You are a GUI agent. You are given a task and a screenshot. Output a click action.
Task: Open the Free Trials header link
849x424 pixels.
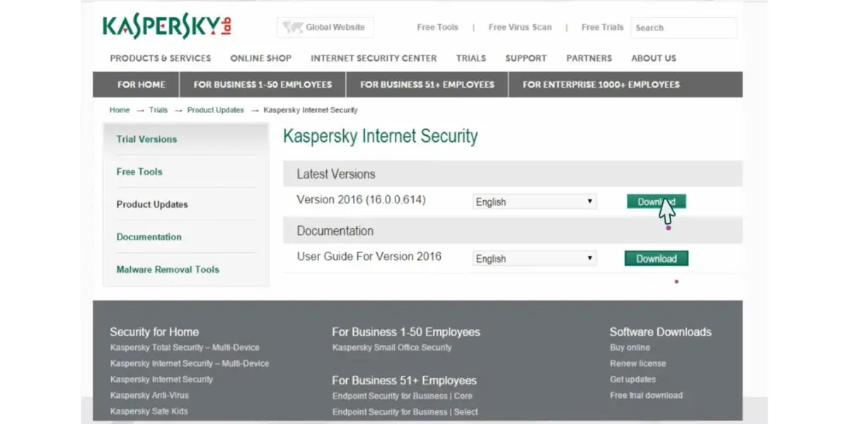[602, 28]
